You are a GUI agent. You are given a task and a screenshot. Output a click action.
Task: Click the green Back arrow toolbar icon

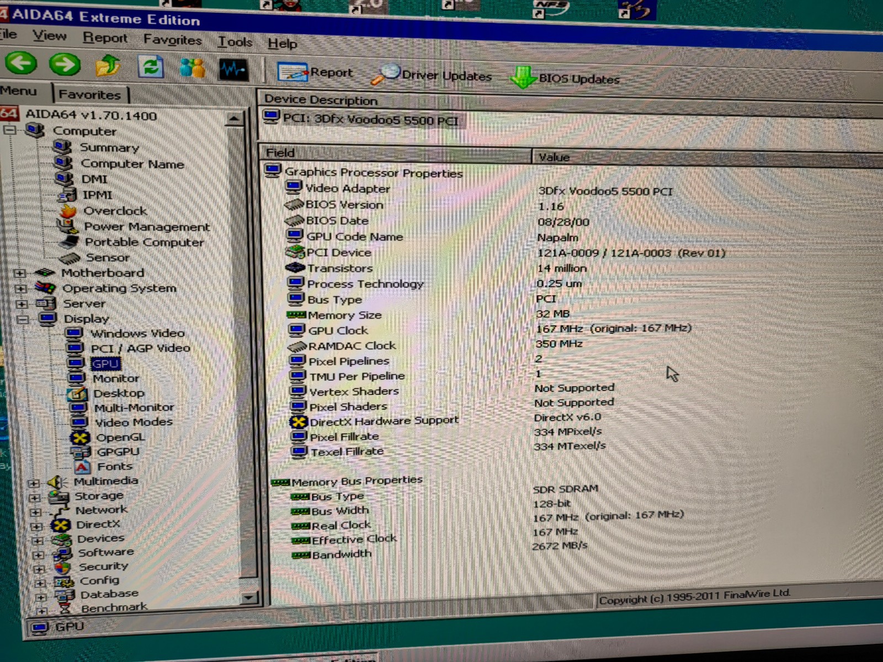point(21,63)
